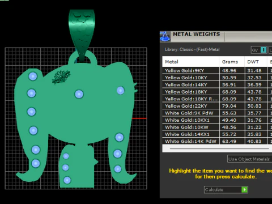Viewport: 272px width, 204px height.
Task: Click the Calculate button label
Action: coord(214,190)
